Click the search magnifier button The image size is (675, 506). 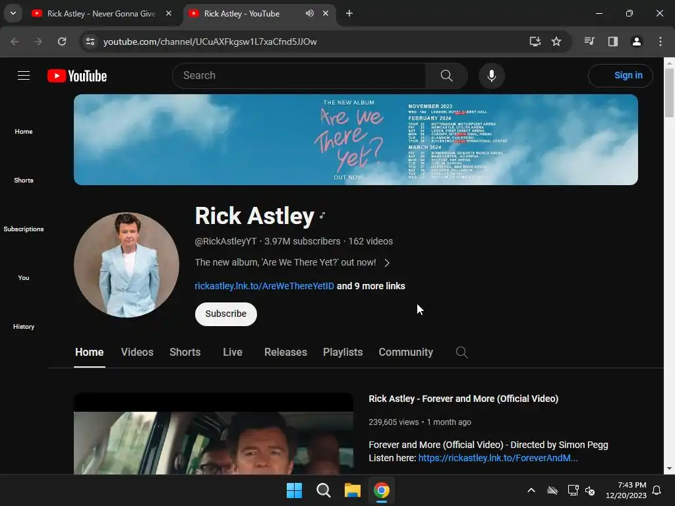point(446,76)
